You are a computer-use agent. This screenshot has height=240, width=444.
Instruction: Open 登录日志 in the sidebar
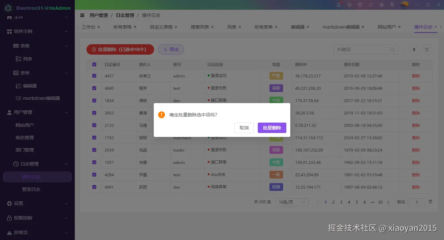coord(31,189)
